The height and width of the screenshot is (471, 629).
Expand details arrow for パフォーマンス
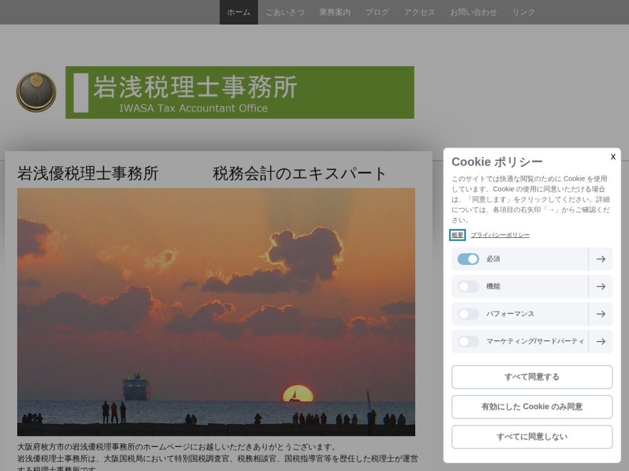(x=601, y=314)
